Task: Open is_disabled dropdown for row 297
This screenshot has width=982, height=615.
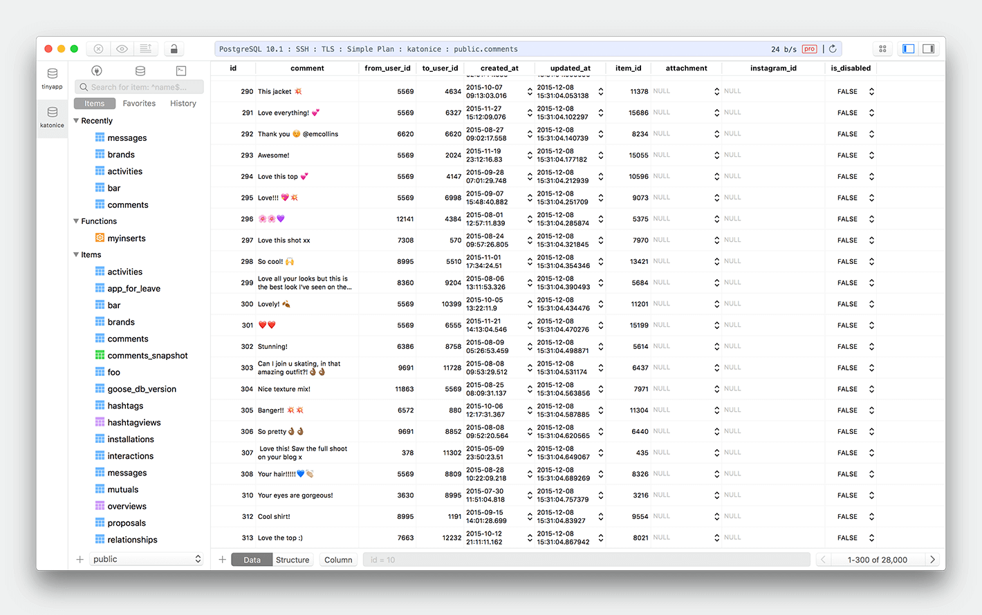Action: click(x=871, y=240)
